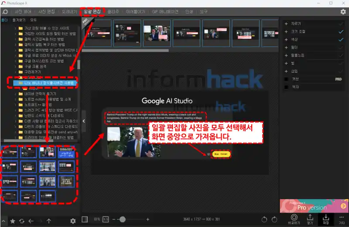Add current folder to favorites with star icon

point(13,221)
